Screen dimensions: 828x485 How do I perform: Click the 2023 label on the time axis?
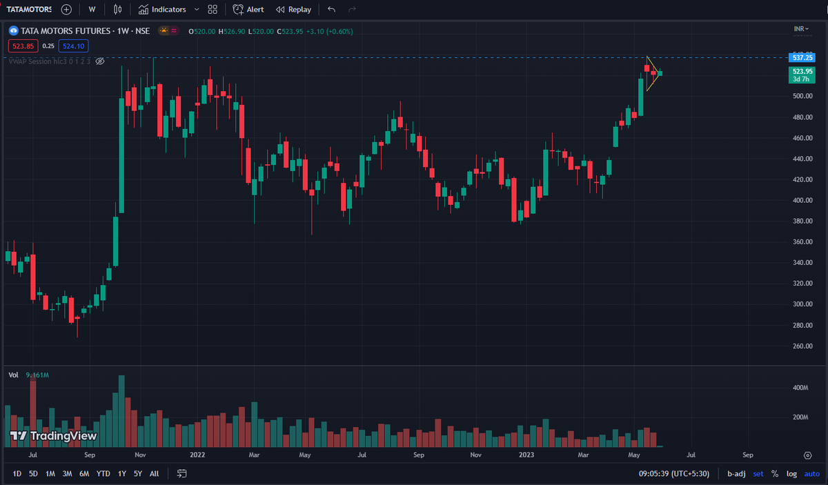coord(525,455)
